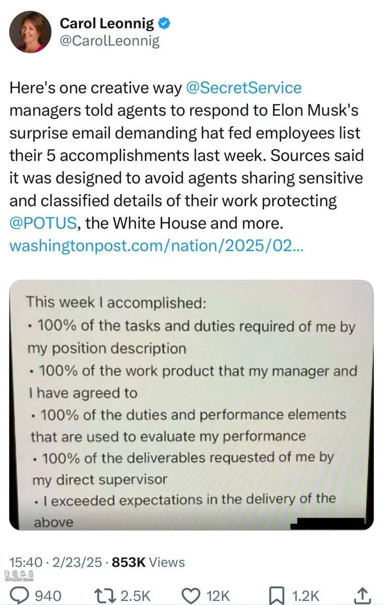Follow the washingtonpost.com article link
The height and width of the screenshot is (605, 383).
pyautogui.click(x=156, y=246)
